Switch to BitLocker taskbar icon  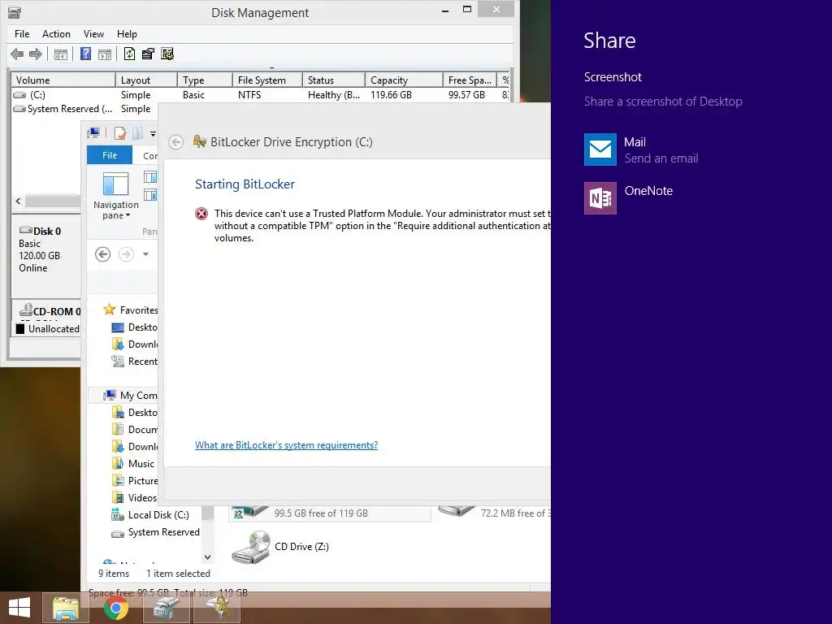point(217,608)
